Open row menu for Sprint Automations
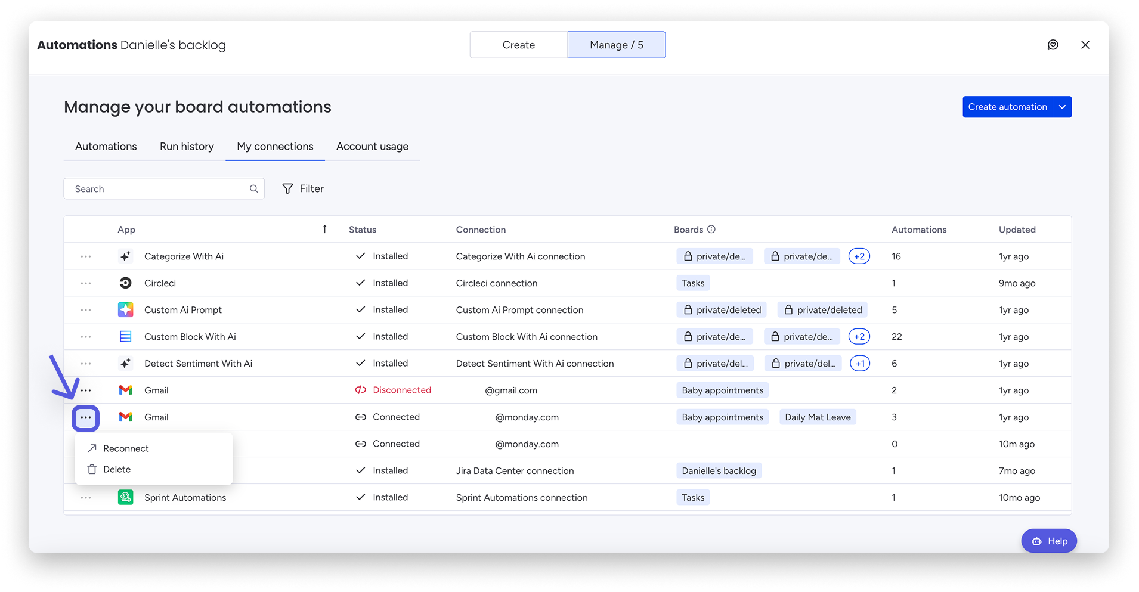 tap(86, 498)
